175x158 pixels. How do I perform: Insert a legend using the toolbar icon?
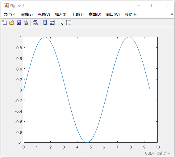point(52,22)
